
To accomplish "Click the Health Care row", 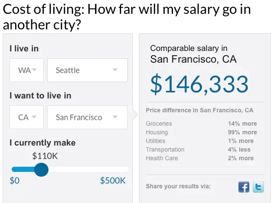I will point(200,158).
